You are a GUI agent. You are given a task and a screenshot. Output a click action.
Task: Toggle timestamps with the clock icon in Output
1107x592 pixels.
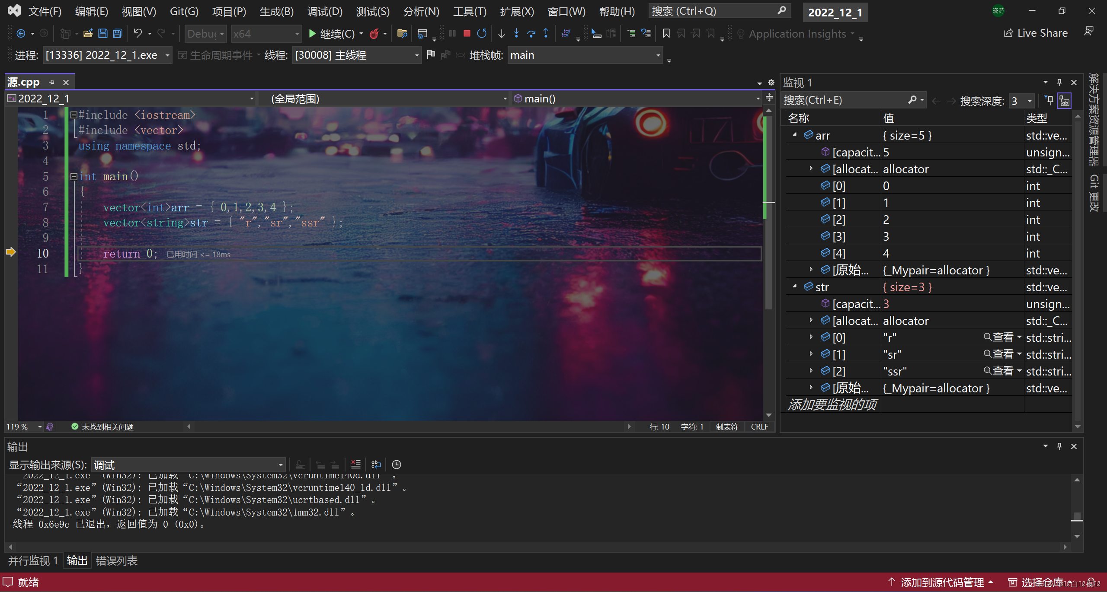point(397,465)
